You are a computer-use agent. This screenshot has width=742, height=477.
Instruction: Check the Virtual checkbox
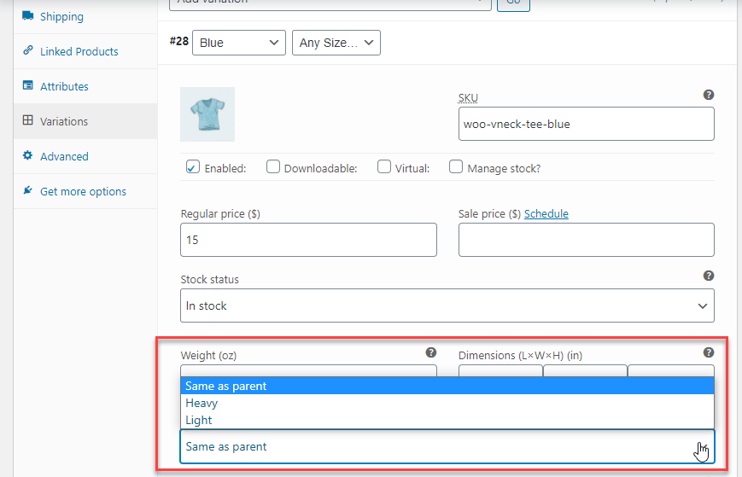tap(384, 166)
